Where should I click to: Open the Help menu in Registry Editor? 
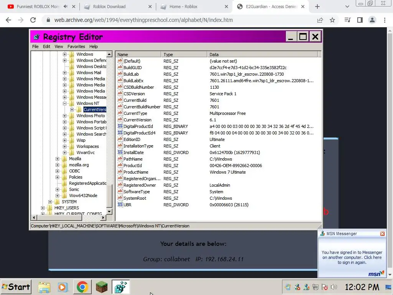94,46
